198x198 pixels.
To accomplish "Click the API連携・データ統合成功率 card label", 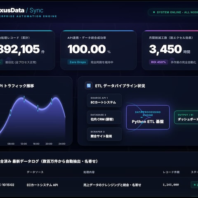I will pos(87,38).
